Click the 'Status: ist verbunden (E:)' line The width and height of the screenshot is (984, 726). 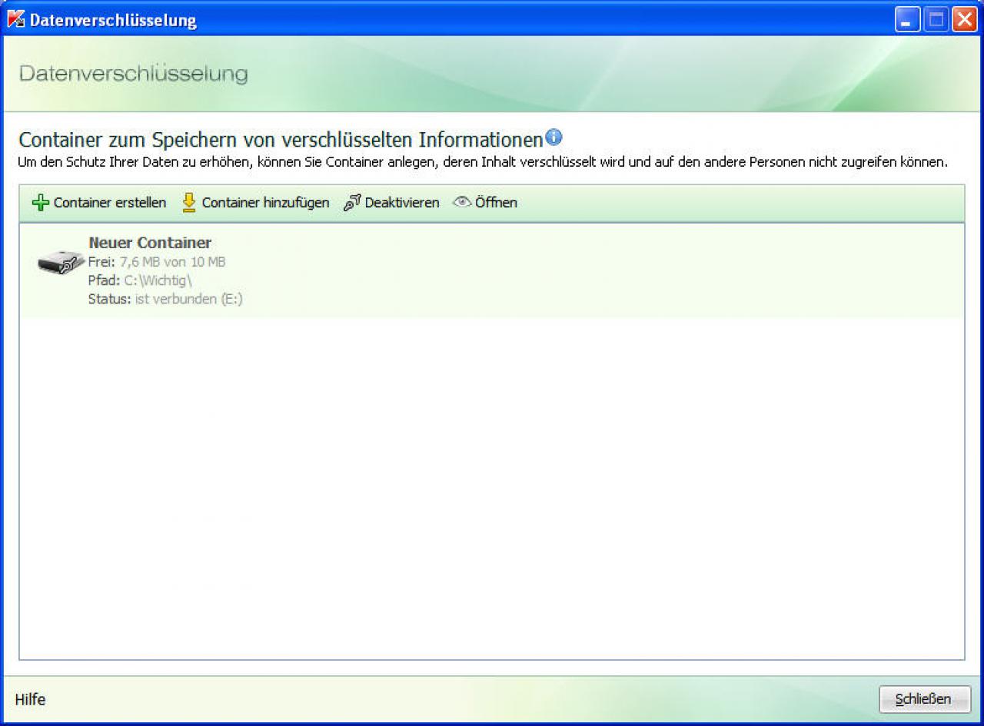coord(165,299)
